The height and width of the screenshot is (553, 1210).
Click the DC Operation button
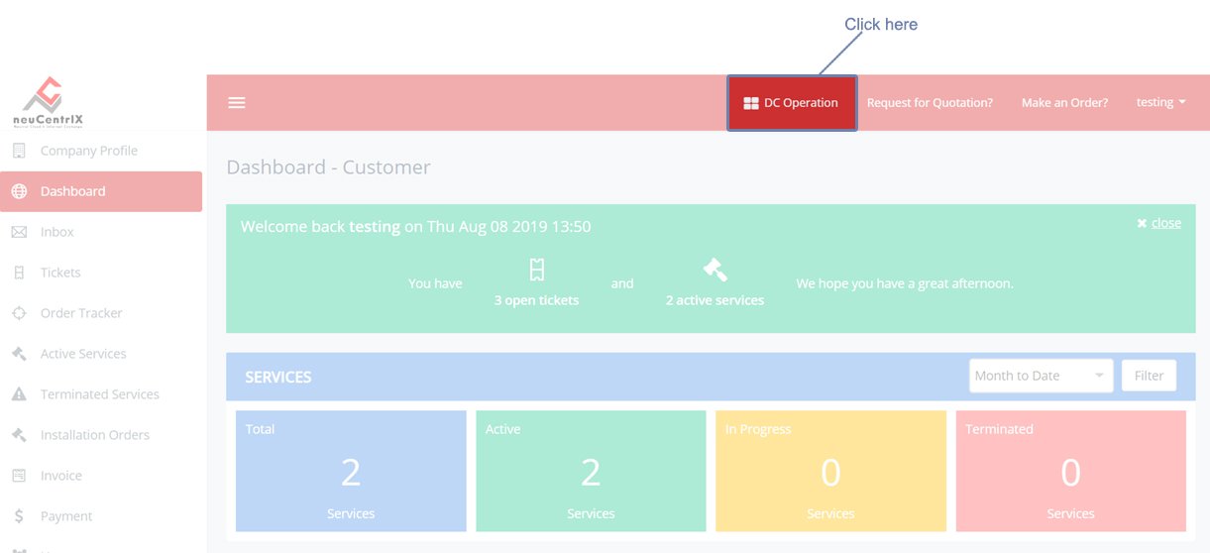tap(792, 103)
